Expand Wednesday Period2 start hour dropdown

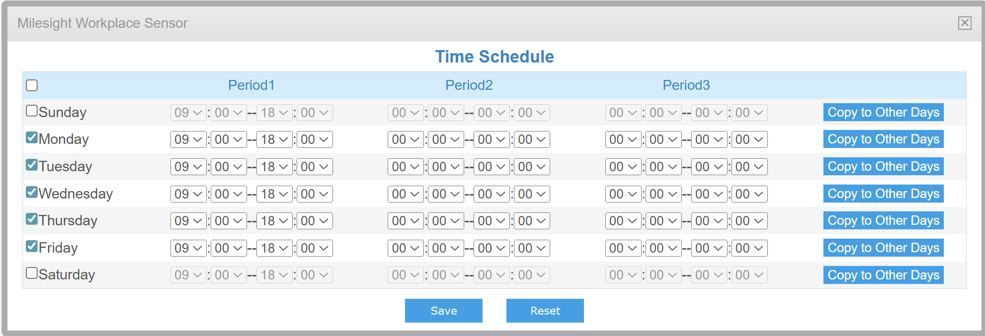click(405, 194)
